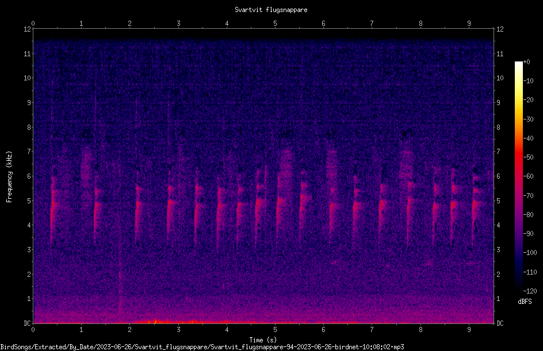Screen dimensions: 543x351
Task: Click the dBFS color scale bar
Action: (518, 176)
